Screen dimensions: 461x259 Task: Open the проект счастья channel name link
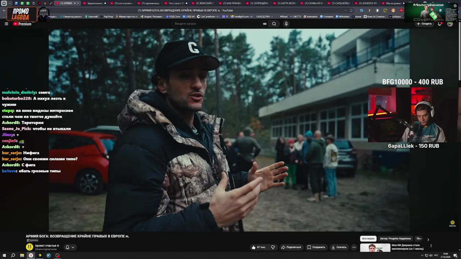[46, 246]
